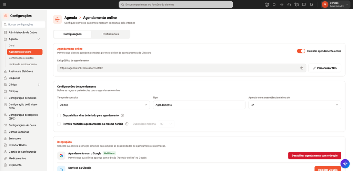Click info icon beside múltiplos agendamentos
This screenshot has height=171, width=353.
(127, 124)
